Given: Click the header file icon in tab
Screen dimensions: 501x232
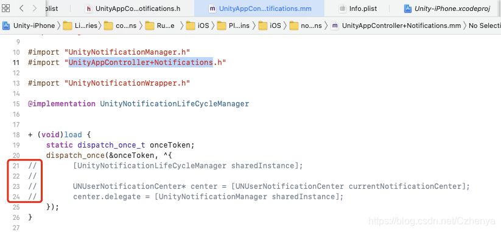Looking at the screenshot, I should (x=88, y=9).
